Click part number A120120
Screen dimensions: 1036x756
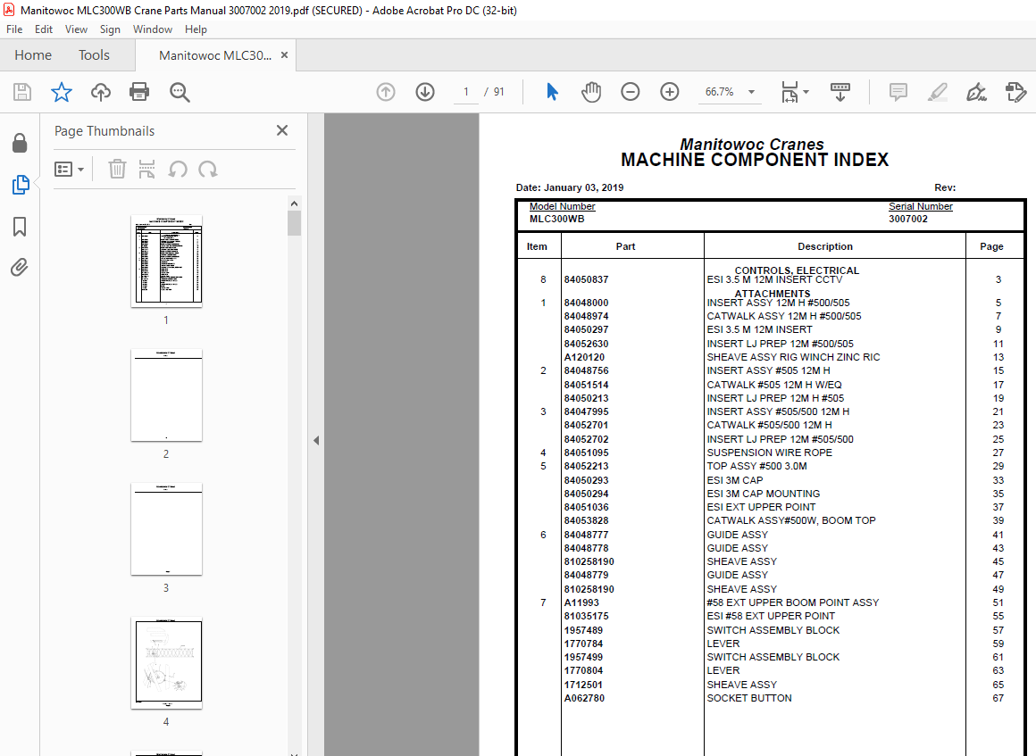click(x=584, y=357)
